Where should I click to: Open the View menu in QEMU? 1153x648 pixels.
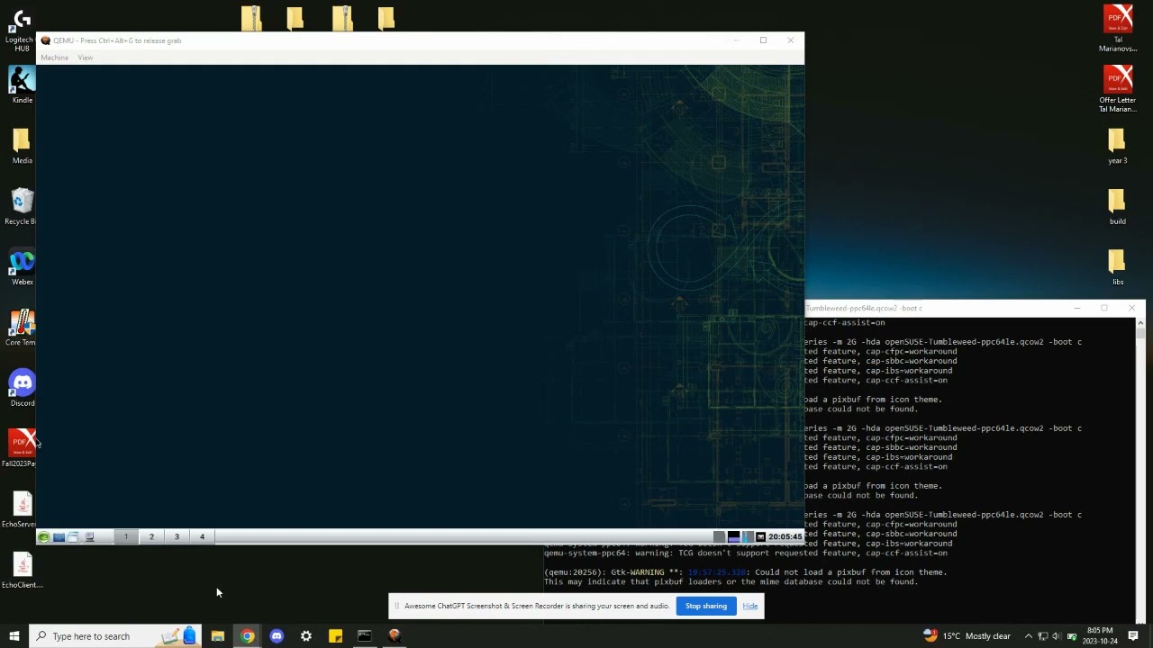click(x=85, y=58)
